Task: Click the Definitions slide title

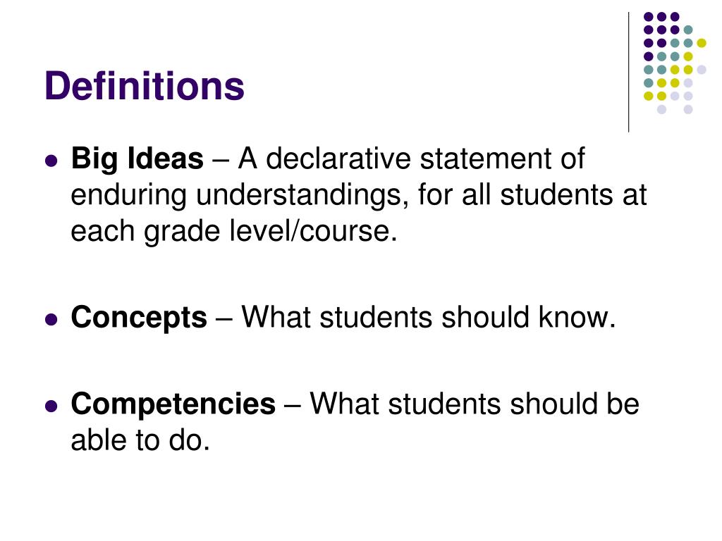Action: pyautogui.click(x=144, y=85)
